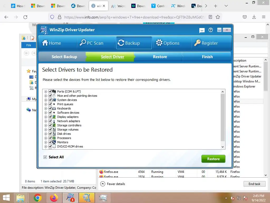Click the driver list scrollbar thumb

(223, 117)
